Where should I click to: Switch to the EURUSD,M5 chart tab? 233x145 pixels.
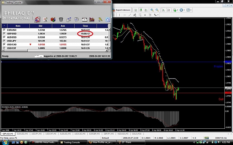(x=22, y=134)
